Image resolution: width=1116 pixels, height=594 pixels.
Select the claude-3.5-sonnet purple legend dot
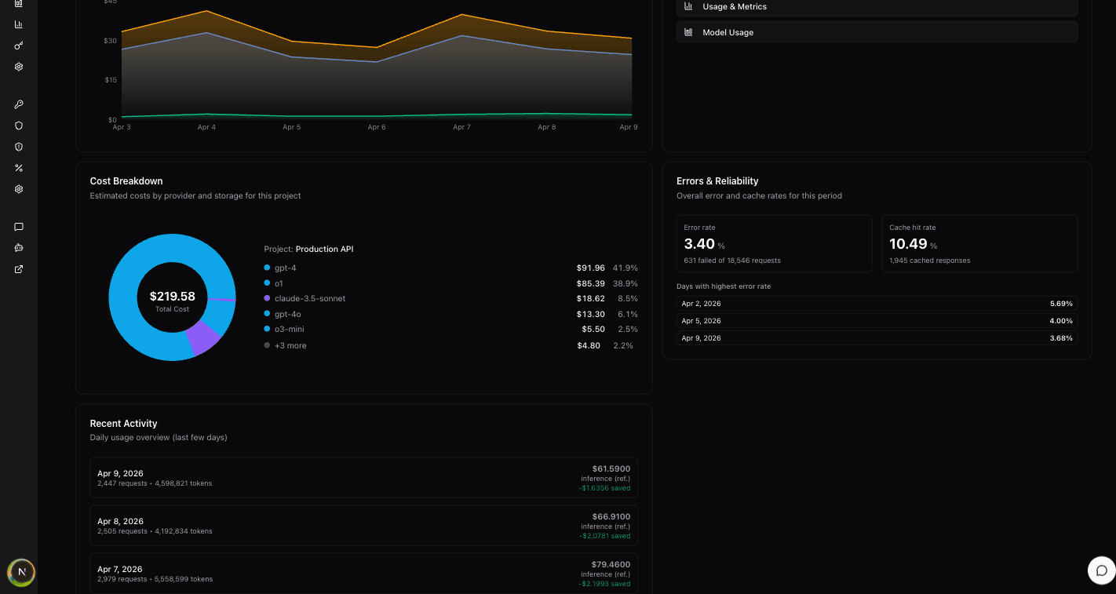point(267,298)
